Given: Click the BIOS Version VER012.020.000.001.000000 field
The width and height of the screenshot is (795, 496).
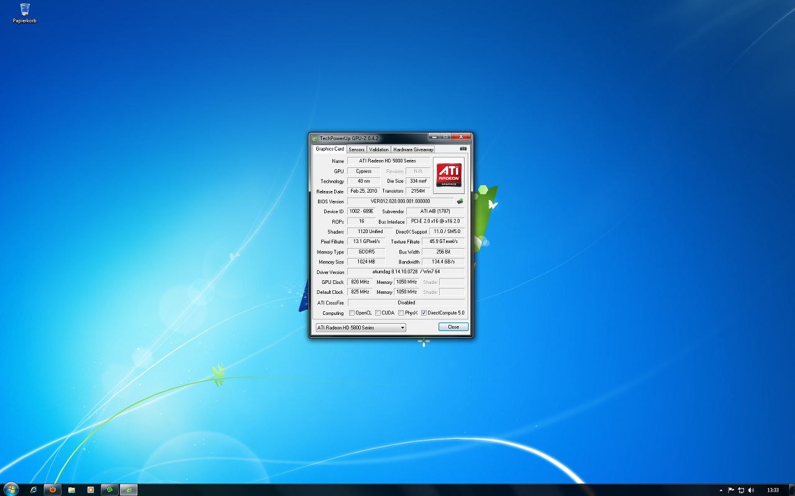Looking at the screenshot, I should tap(401, 201).
